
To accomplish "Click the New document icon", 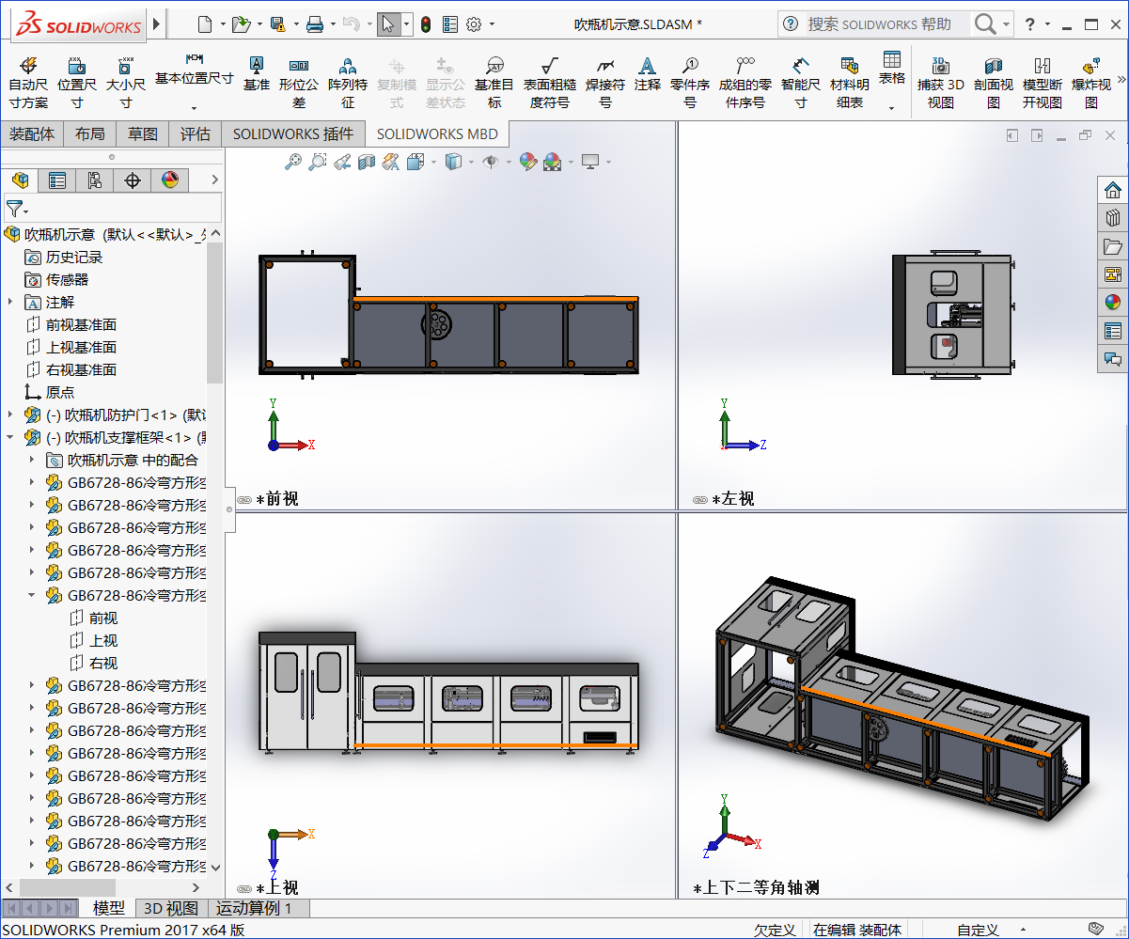I will 205,24.
